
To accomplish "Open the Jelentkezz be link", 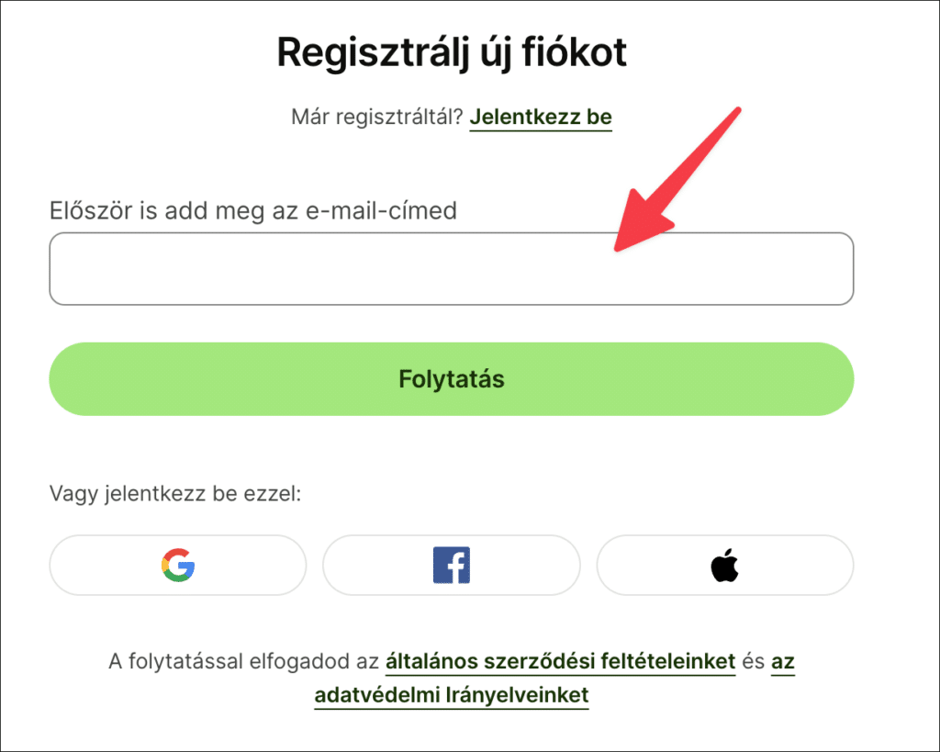I will pyautogui.click(x=541, y=118).
